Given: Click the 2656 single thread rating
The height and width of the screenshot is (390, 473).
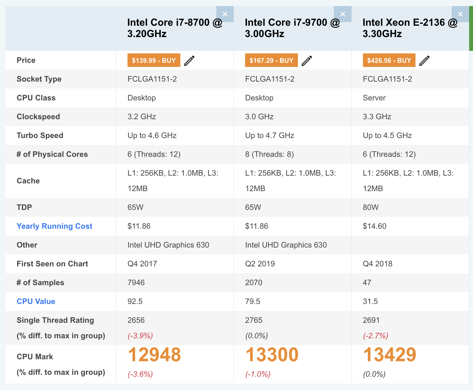Looking at the screenshot, I should pos(136,320).
